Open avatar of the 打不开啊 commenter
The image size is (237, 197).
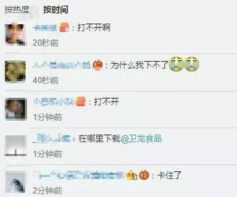pyautogui.click(x=16, y=34)
